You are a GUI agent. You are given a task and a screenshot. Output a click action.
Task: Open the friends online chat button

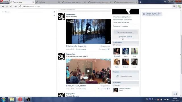(175, 94)
